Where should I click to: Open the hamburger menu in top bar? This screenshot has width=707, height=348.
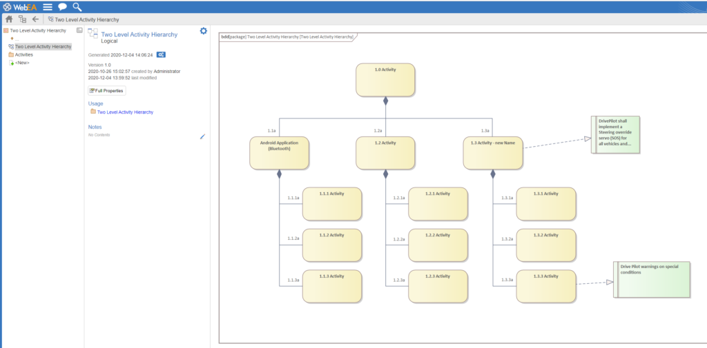[48, 7]
